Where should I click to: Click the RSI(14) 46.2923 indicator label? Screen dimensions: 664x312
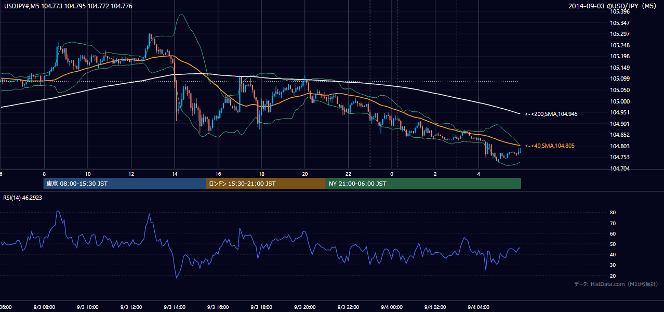(22, 198)
